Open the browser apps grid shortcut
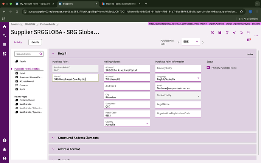261x163 pixels. click(x=4, y=19)
